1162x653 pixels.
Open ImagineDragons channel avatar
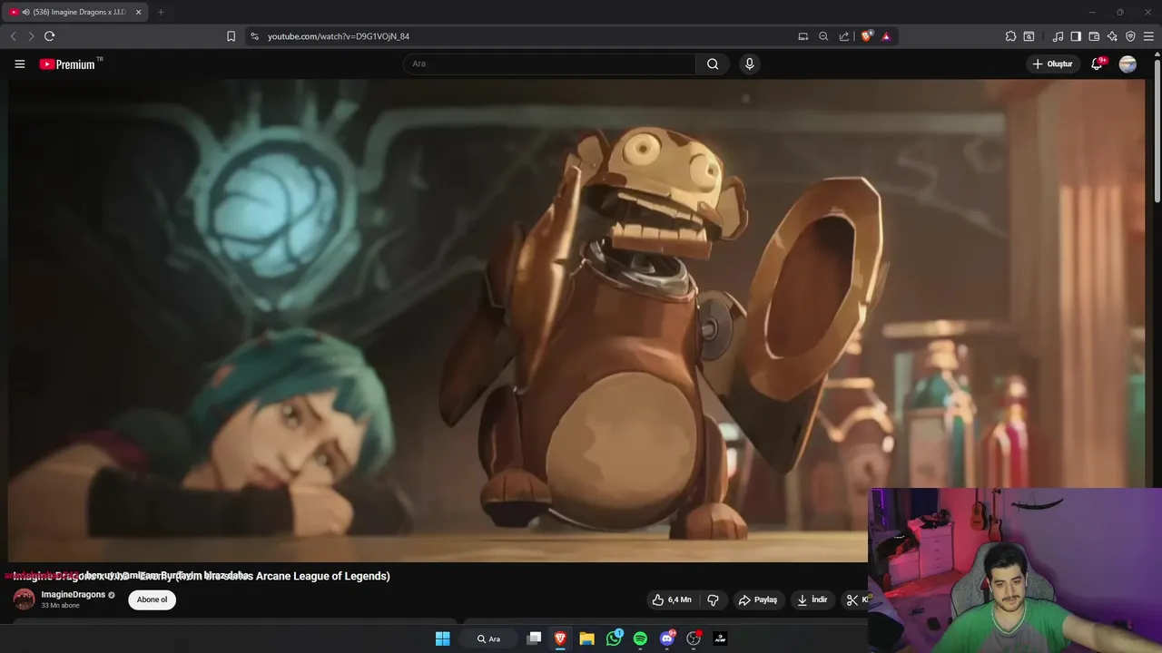(24, 599)
